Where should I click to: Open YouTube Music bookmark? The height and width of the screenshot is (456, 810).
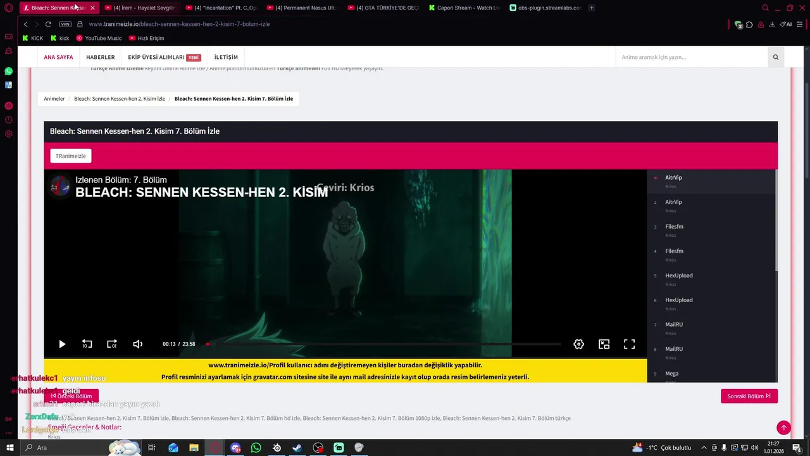coord(99,38)
